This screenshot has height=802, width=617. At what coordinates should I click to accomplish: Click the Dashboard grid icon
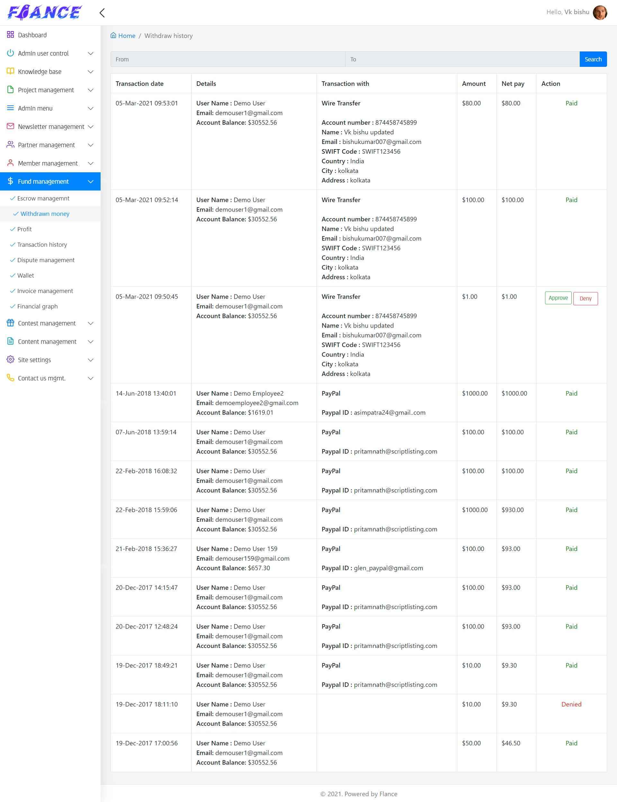coord(10,35)
